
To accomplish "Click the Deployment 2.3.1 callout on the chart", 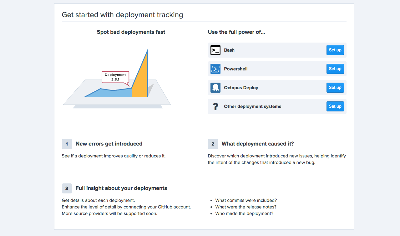I will [x=115, y=77].
